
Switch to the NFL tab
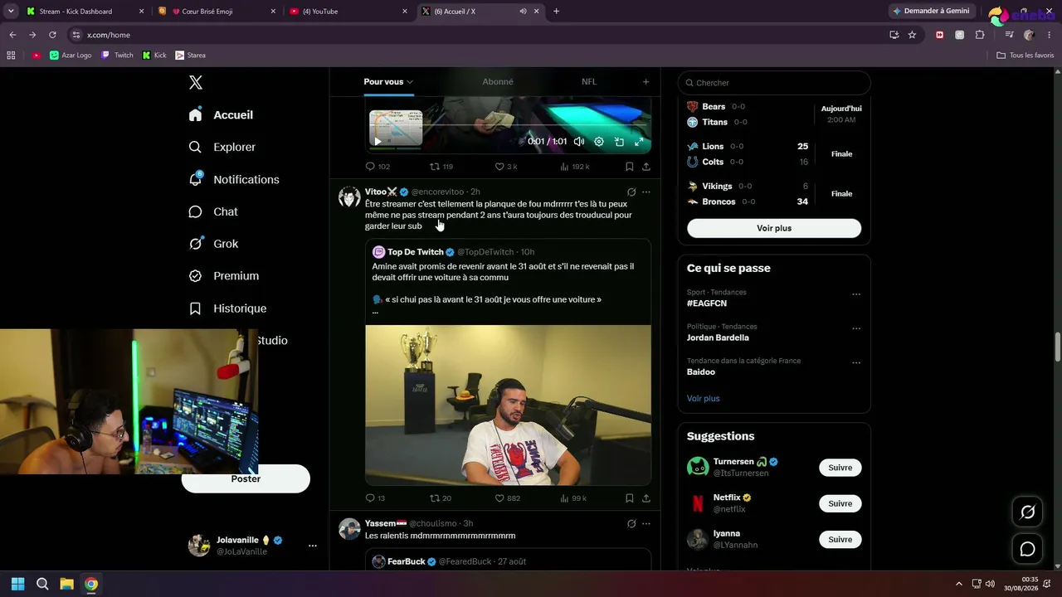tap(589, 82)
